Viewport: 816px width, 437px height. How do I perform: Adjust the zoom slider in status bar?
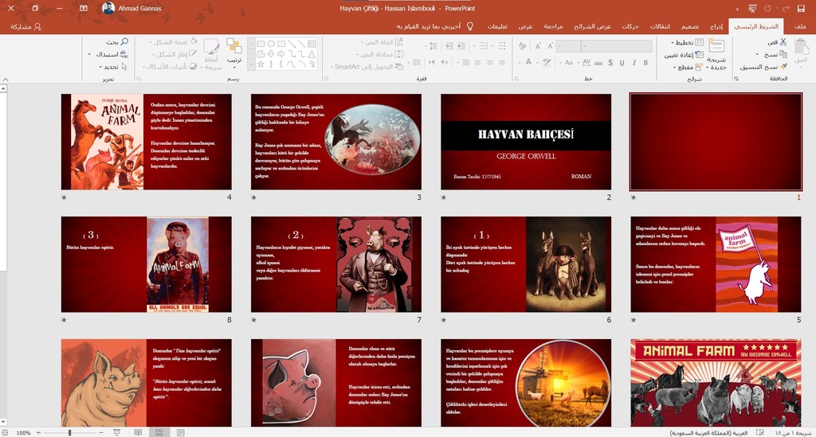pos(69,432)
